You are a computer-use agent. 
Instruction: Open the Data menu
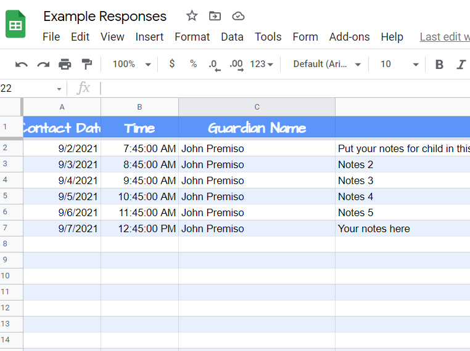[x=232, y=37]
